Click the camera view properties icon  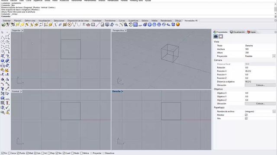(216, 36)
